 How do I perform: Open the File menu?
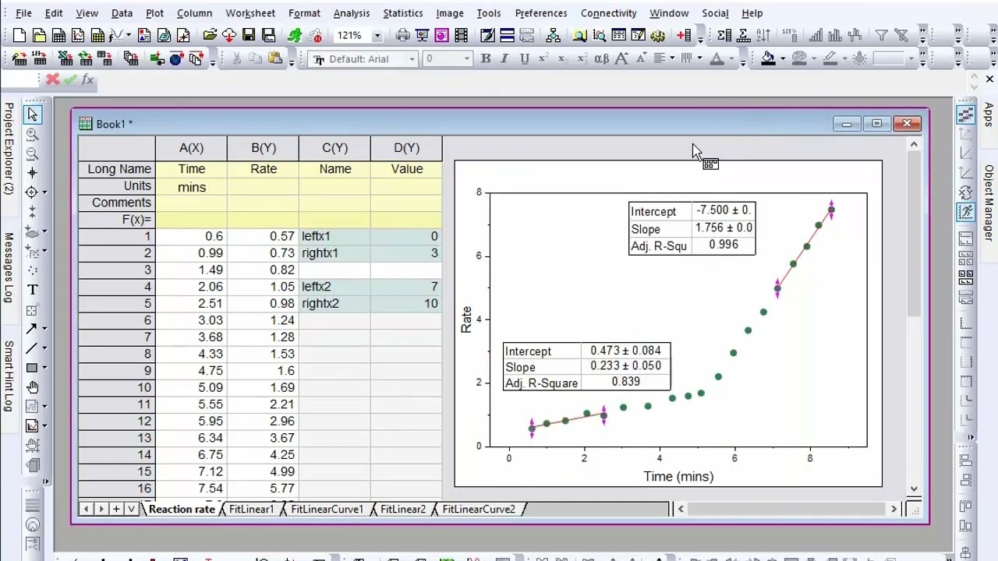23,13
